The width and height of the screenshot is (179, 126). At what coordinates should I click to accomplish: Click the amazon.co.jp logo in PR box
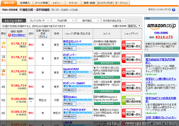(x=161, y=26)
